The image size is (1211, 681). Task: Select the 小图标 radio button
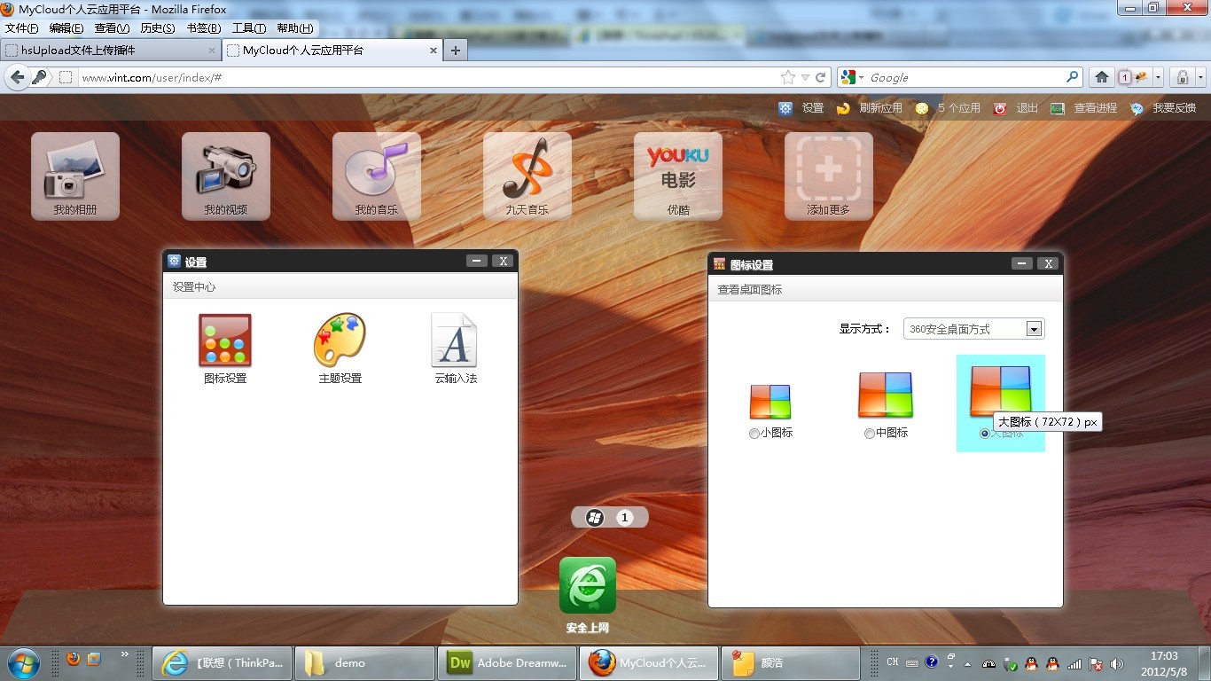point(754,434)
